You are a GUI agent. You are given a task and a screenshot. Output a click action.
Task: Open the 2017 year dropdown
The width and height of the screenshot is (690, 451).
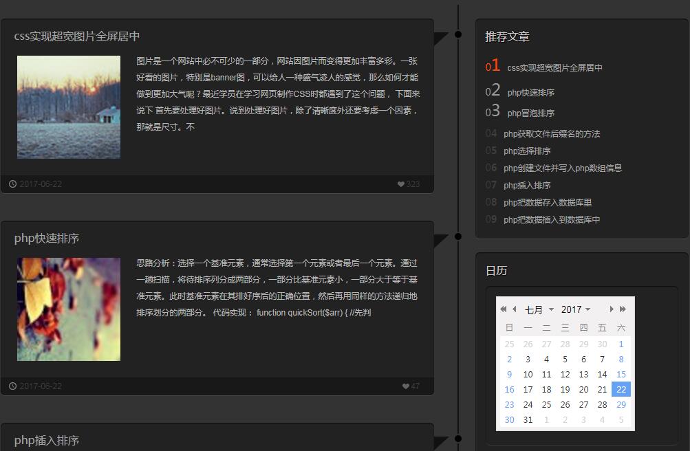(575, 310)
